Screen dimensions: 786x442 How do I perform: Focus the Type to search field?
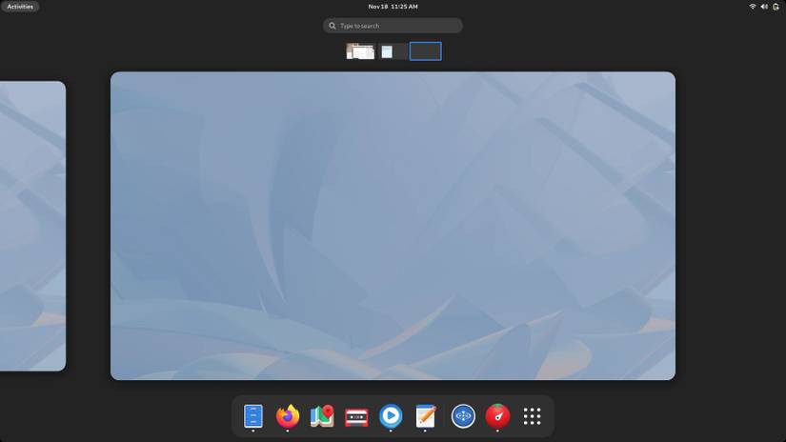pos(393,26)
